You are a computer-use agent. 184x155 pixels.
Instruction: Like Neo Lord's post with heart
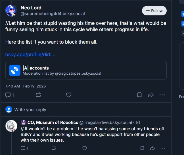(69, 95)
